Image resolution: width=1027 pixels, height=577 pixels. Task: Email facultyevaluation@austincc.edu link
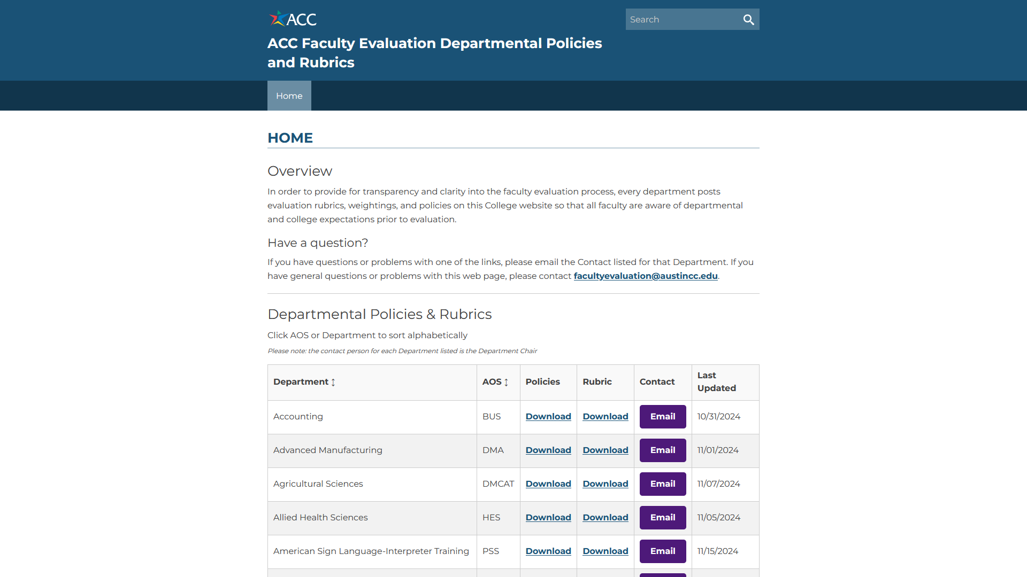click(x=646, y=276)
